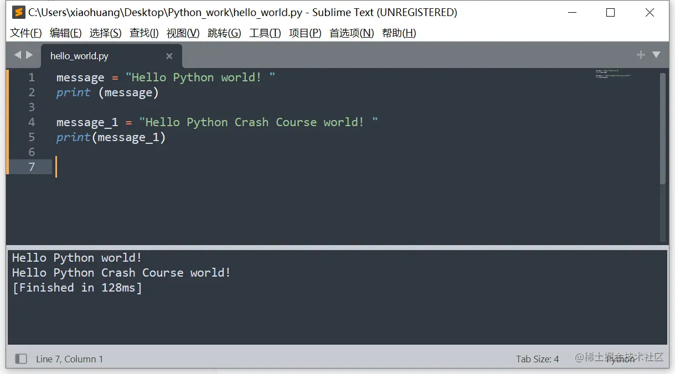
Task: Close the hello_world.py tab
Action: pos(169,56)
